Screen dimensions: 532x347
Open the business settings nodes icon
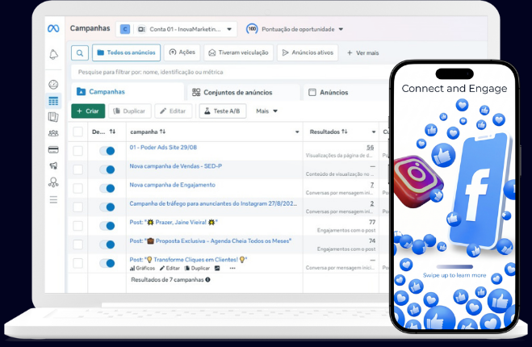pyautogui.click(x=53, y=182)
